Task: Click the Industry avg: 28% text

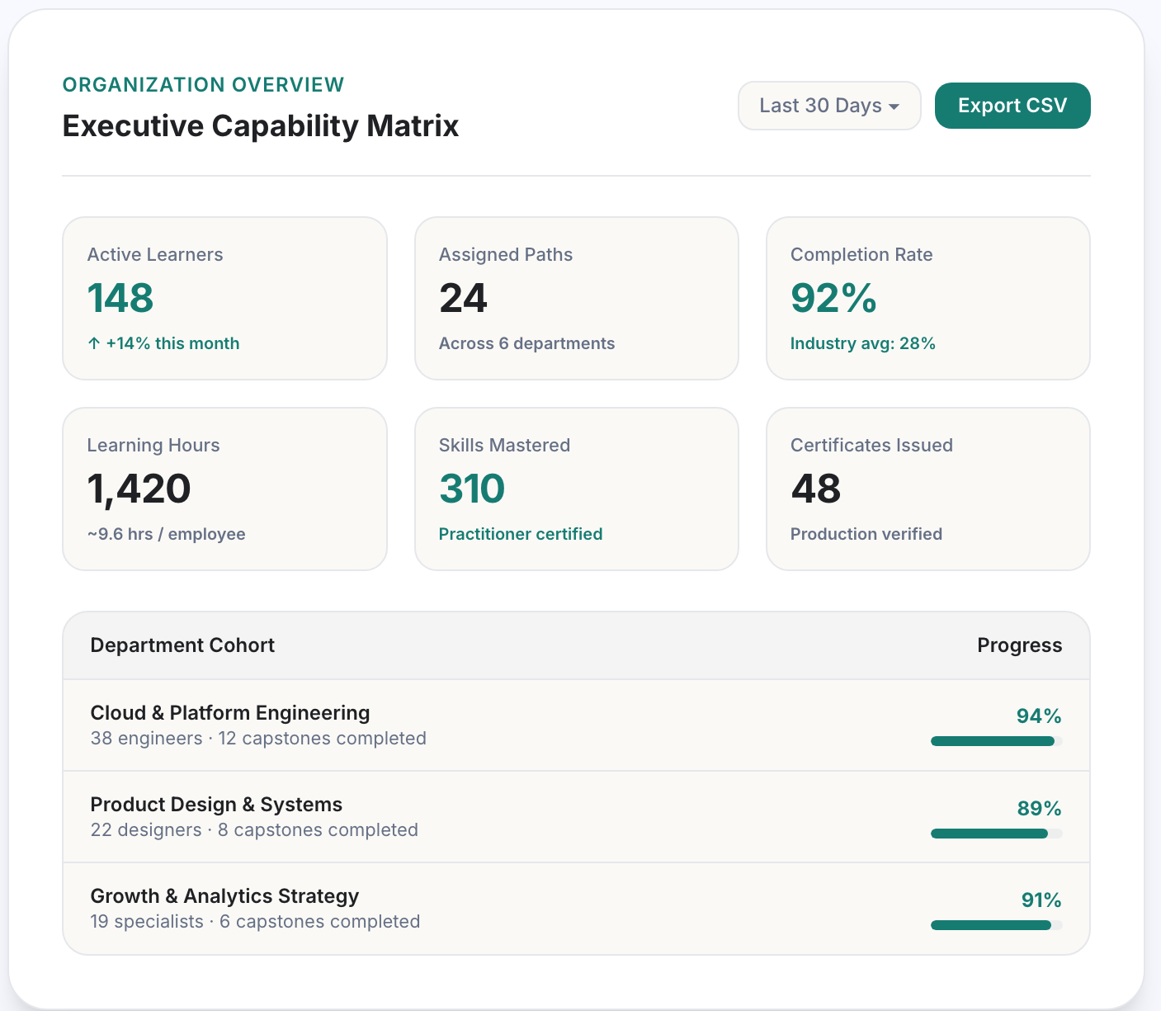Action: tap(863, 343)
